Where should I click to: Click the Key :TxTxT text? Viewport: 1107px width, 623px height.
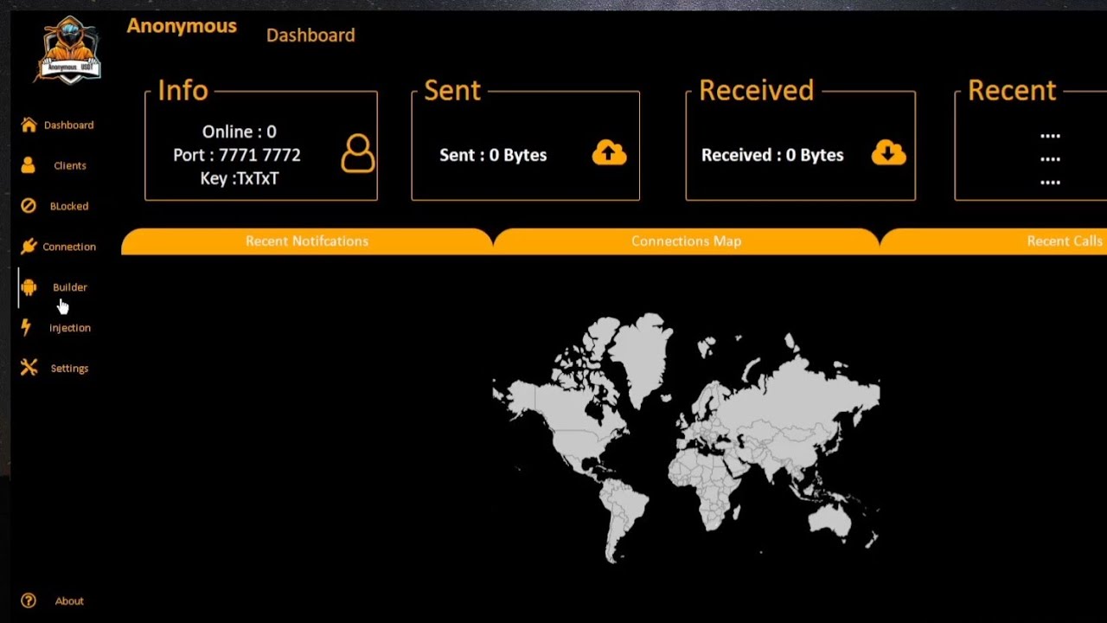pyautogui.click(x=240, y=178)
